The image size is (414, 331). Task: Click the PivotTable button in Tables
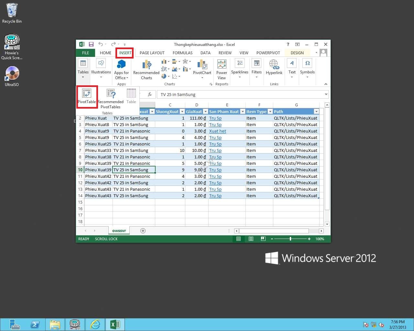click(87, 96)
